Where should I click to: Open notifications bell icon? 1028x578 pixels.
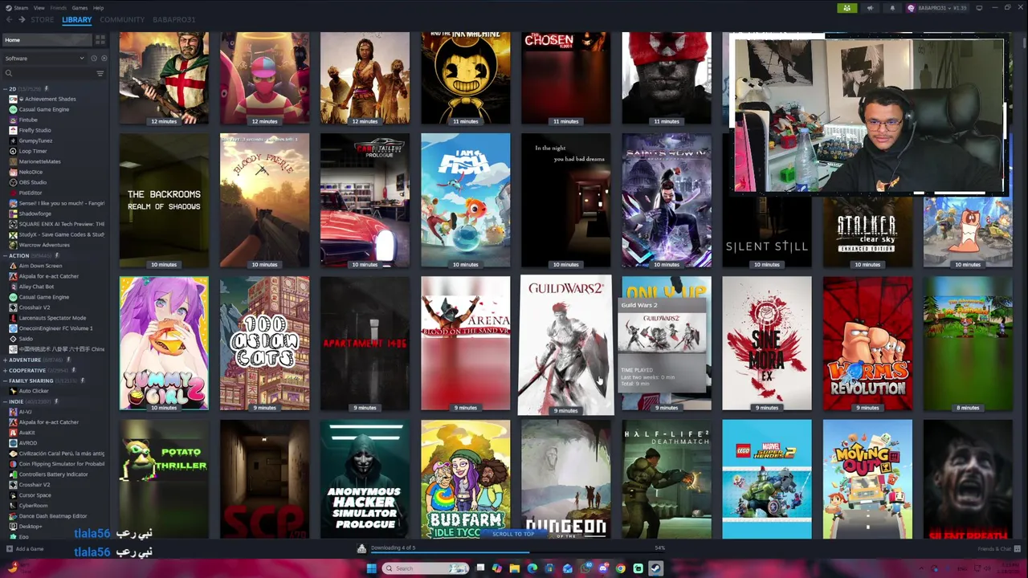[x=892, y=8]
